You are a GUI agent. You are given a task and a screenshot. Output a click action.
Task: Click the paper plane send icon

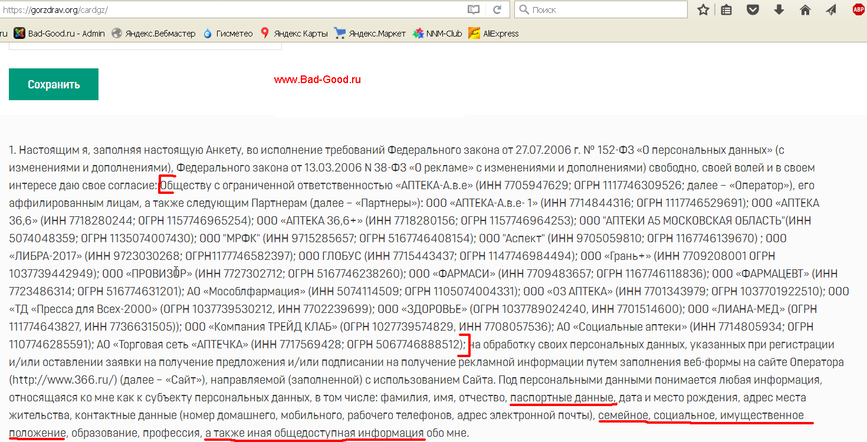coord(831,9)
